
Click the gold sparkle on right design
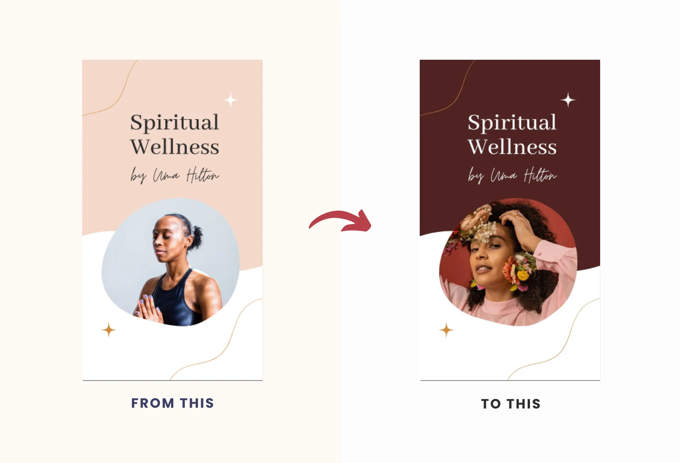pos(446,330)
